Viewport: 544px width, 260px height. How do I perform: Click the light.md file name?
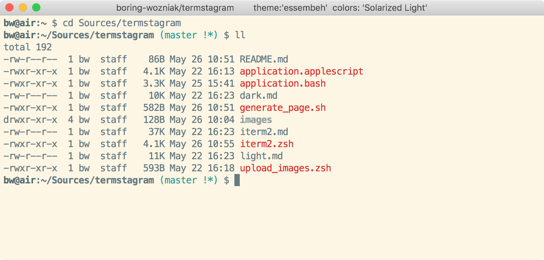pyautogui.click(x=261, y=156)
